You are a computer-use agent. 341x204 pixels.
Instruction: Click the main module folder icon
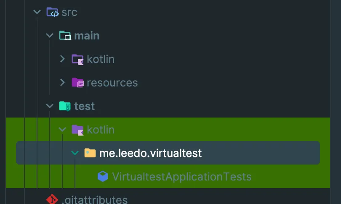click(x=65, y=36)
